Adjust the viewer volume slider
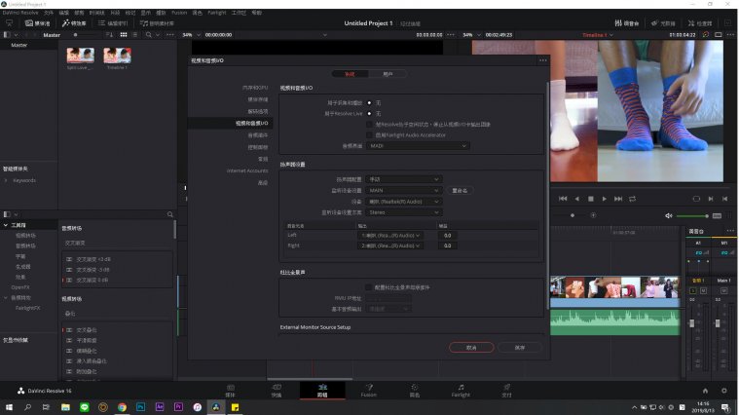739x415 pixels. tap(692, 216)
